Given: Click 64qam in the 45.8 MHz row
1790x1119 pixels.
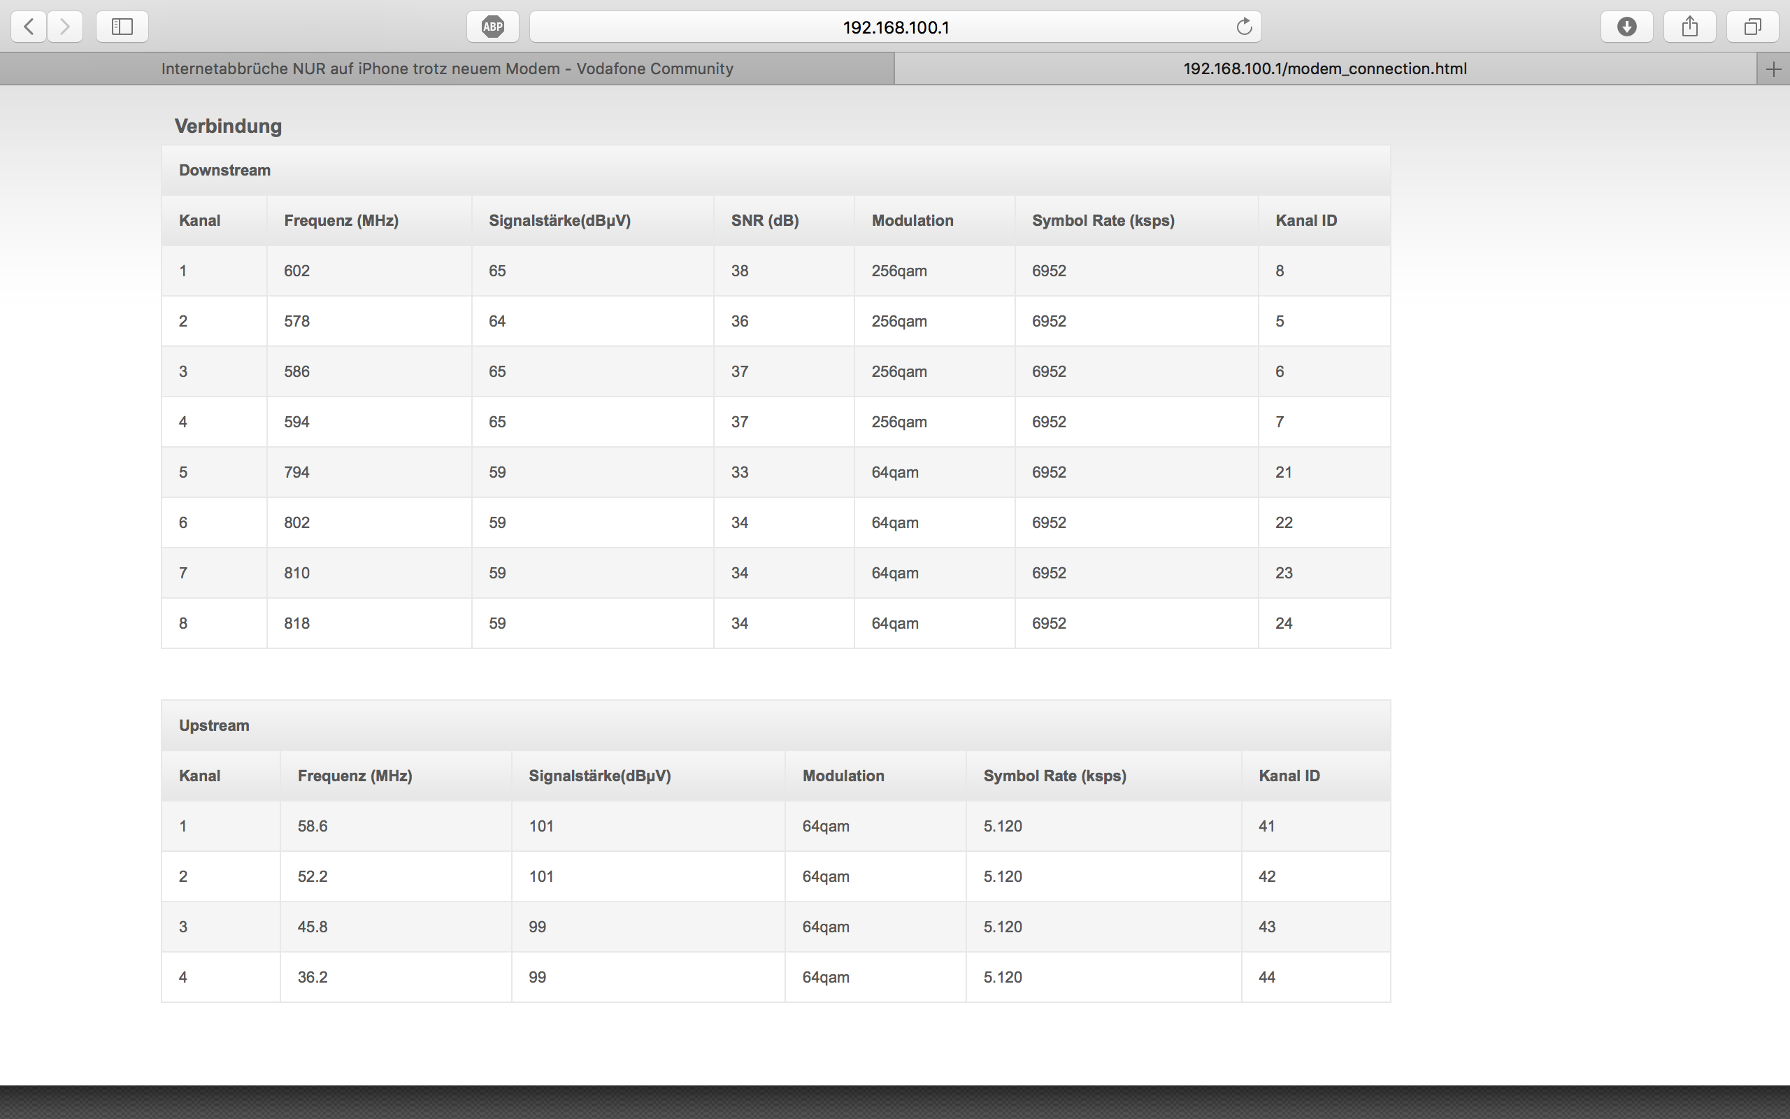Looking at the screenshot, I should 826,927.
